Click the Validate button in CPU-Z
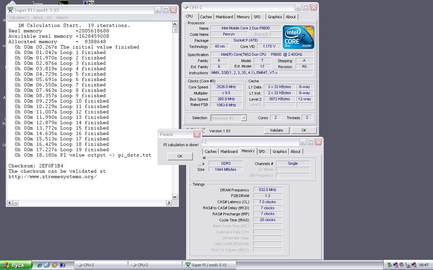This screenshot has height=270, width=433. [276, 130]
